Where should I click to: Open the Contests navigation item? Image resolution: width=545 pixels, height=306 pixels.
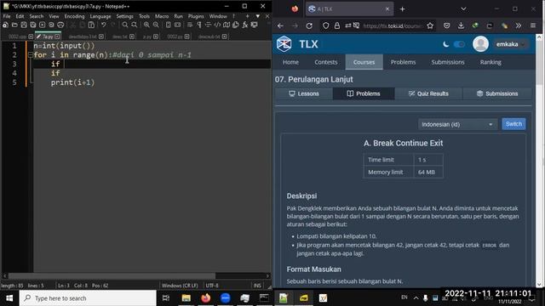325,62
